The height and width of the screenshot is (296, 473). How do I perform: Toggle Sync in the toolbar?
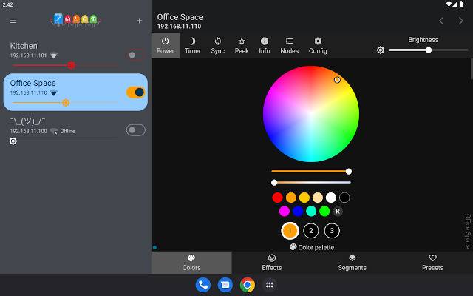218,45
